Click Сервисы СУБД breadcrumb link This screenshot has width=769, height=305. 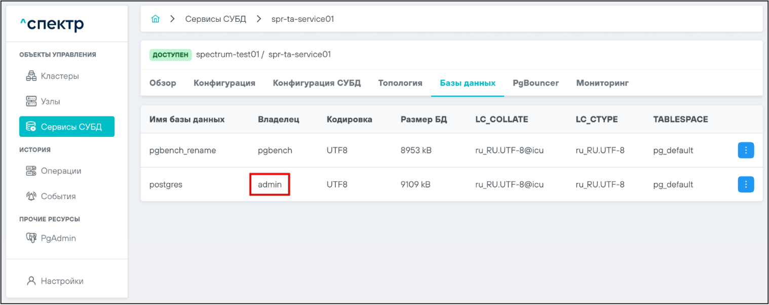(x=216, y=19)
